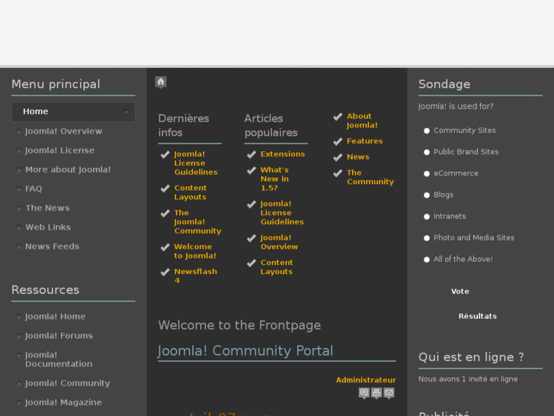Open What's New in 1.5? link
This screenshot has width=554, height=416.
tap(274, 179)
